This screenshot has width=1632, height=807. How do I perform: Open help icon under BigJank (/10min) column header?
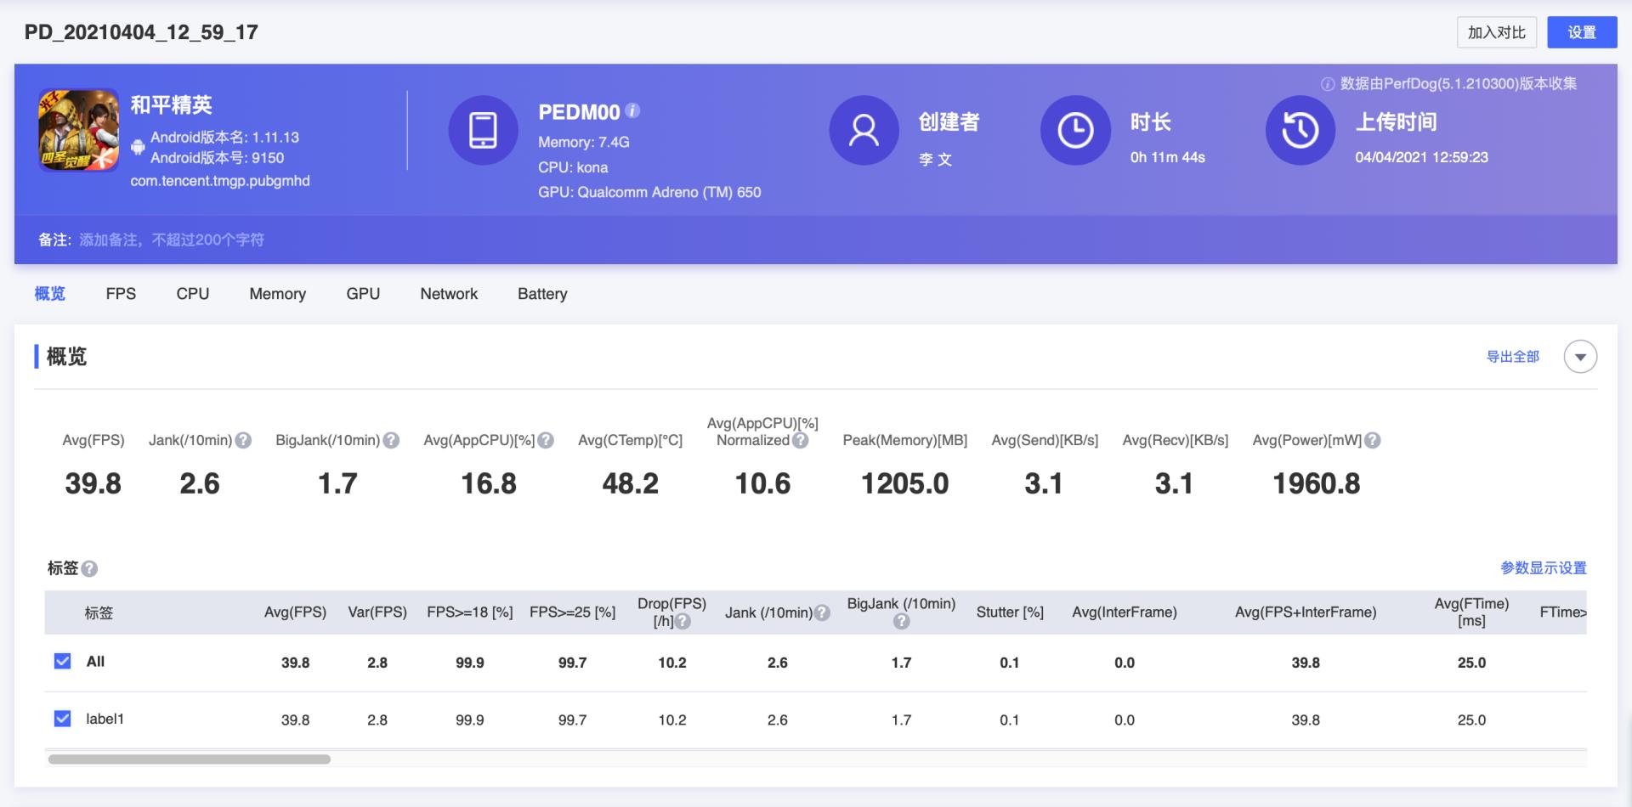(902, 621)
